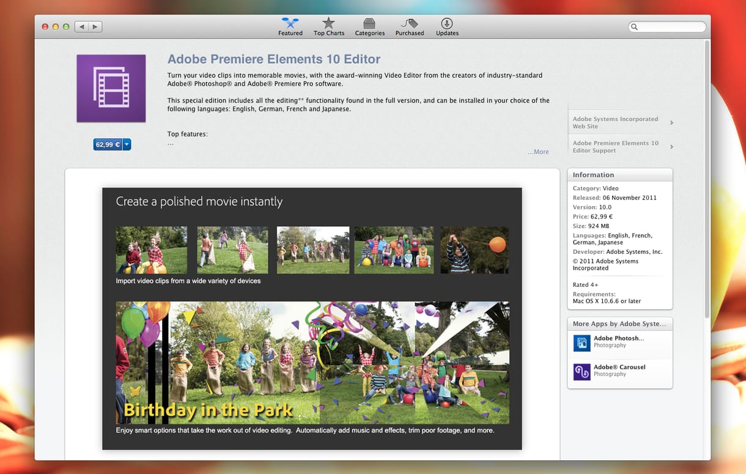This screenshot has width=746, height=474.
Task: Buy the app for 62,99 €
Action: [x=108, y=144]
